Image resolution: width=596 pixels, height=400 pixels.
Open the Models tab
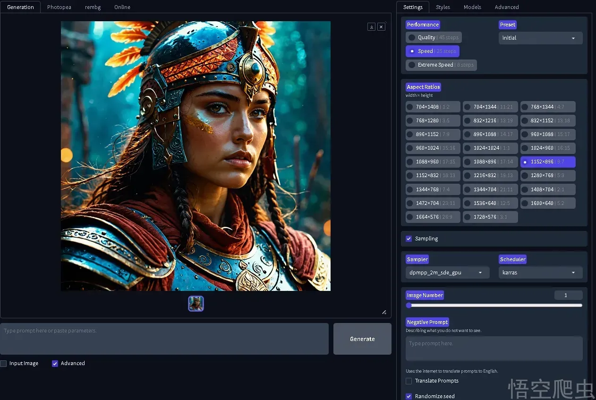click(x=472, y=7)
